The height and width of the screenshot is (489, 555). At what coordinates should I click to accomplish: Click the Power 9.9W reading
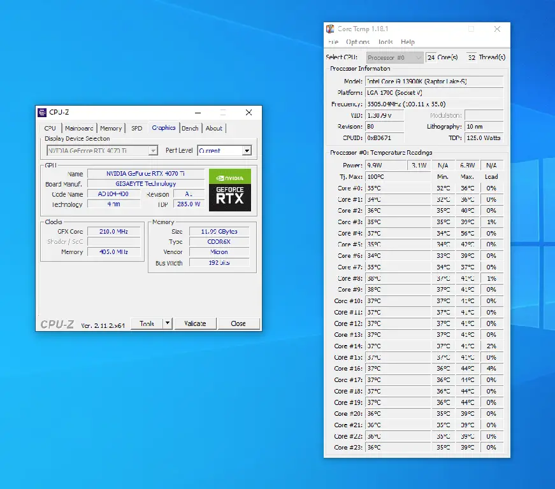tap(386, 165)
